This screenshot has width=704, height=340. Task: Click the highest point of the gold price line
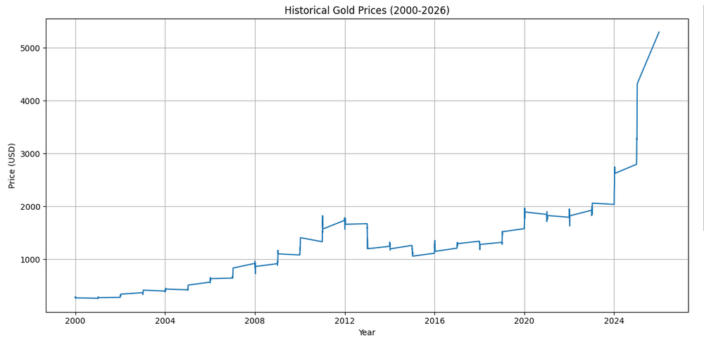pyautogui.click(x=659, y=32)
